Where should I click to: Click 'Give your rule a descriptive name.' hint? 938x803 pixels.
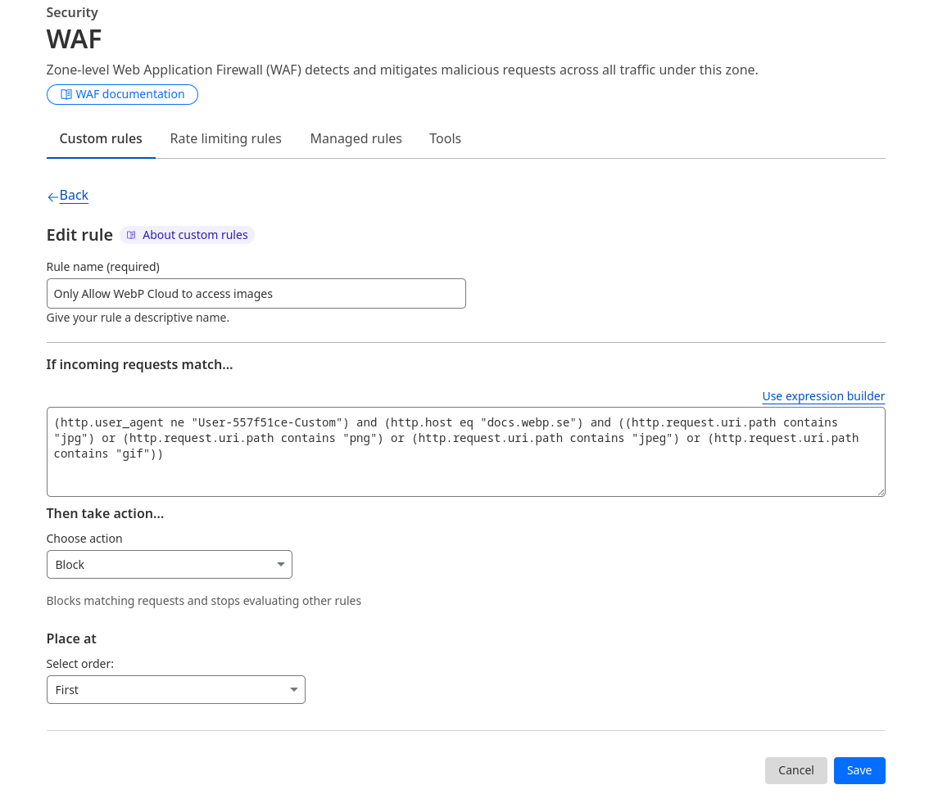coord(138,318)
